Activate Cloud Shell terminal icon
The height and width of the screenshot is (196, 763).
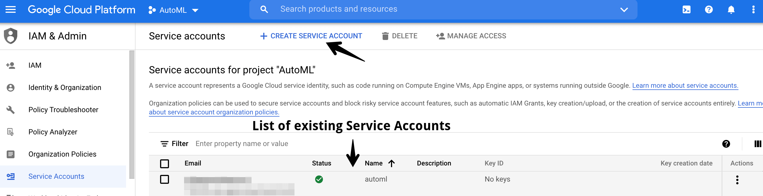686,10
